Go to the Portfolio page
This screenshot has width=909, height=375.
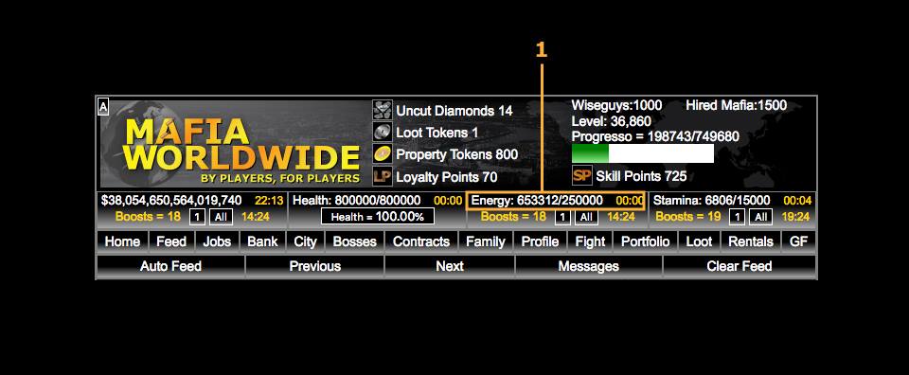pos(645,241)
